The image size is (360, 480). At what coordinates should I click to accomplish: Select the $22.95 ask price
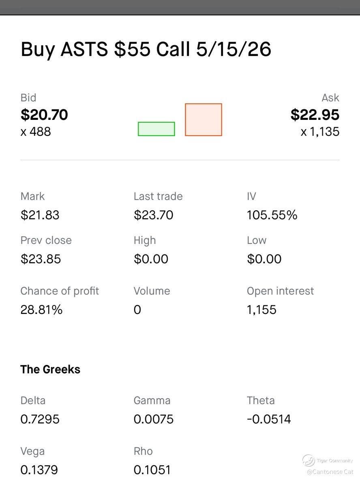[x=315, y=115]
